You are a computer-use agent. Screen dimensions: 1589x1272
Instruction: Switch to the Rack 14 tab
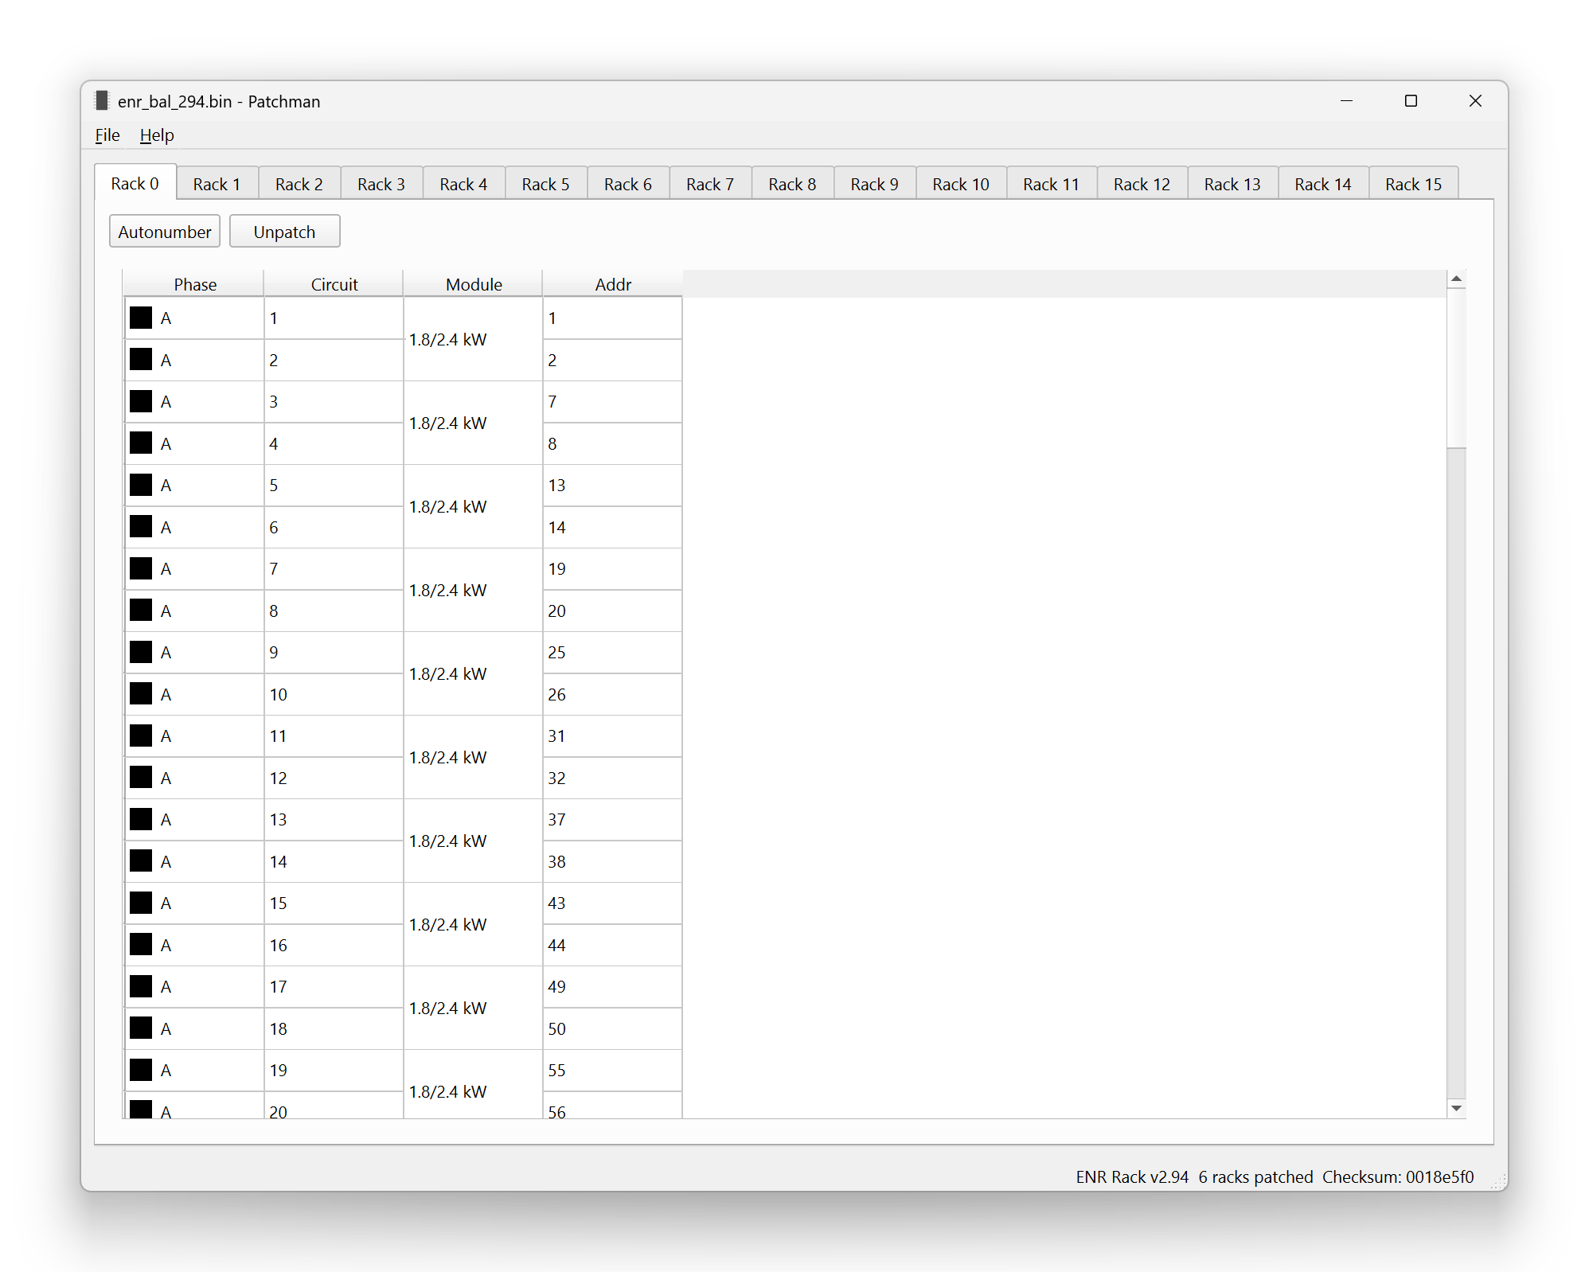click(x=1323, y=184)
